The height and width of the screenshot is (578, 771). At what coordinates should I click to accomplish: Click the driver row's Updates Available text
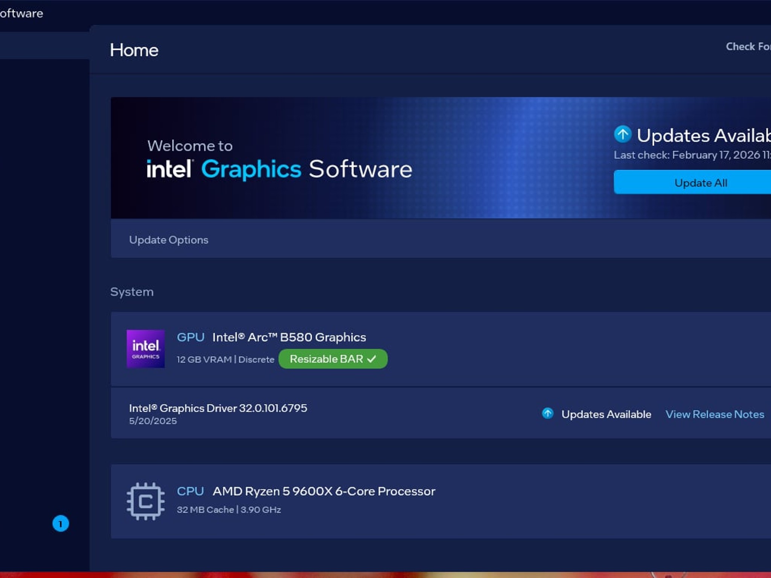pyautogui.click(x=606, y=414)
